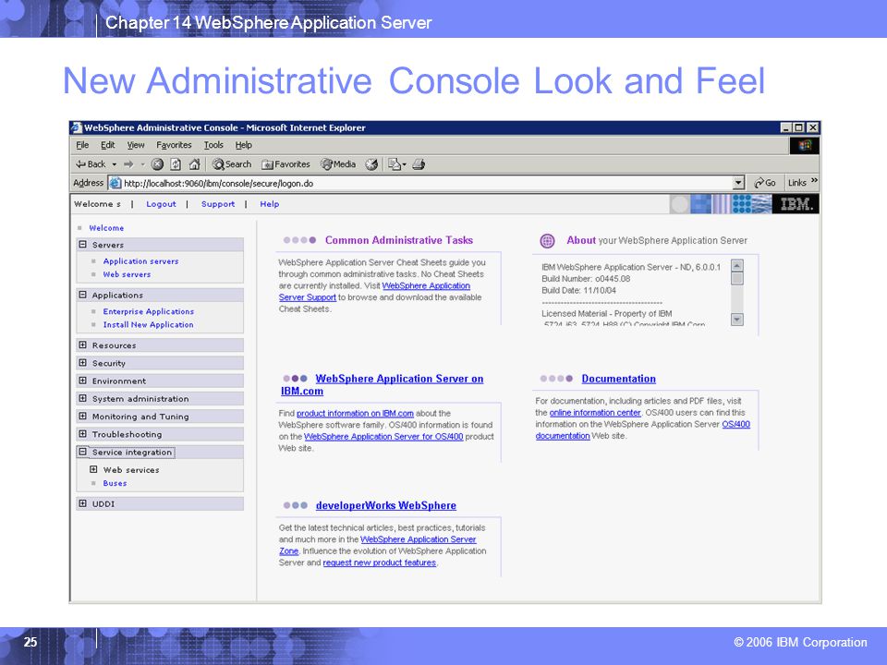Expand the UDDI tree section

(x=83, y=503)
